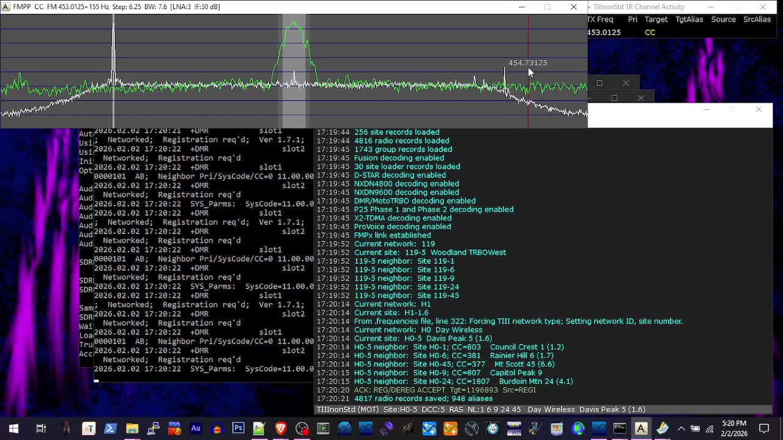This screenshot has width=783, height=440.
Task: Click the TX Freq column header
Action: click(600, 20)
